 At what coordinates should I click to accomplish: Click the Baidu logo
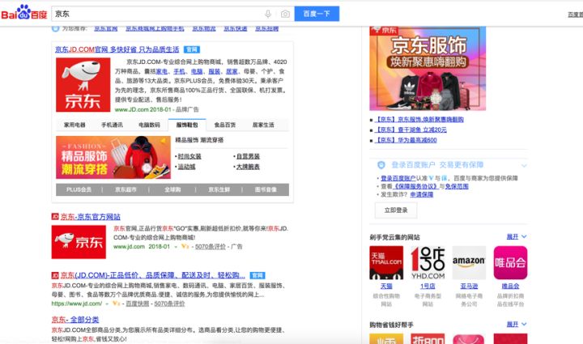24,13
